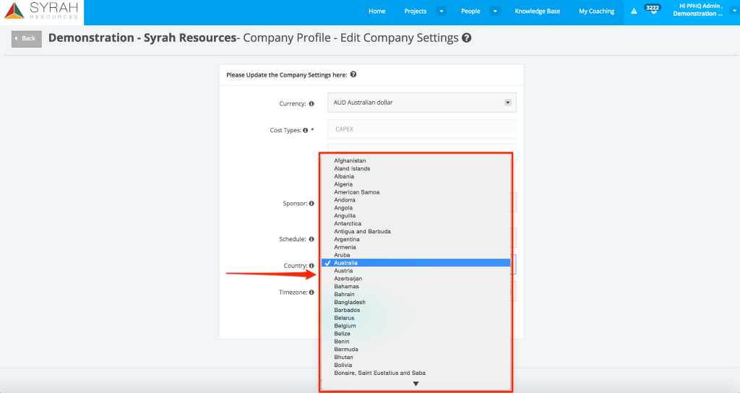This screenshot has height=393, width=740.
Task: Click the Back button
Action: tap(27, 39)
